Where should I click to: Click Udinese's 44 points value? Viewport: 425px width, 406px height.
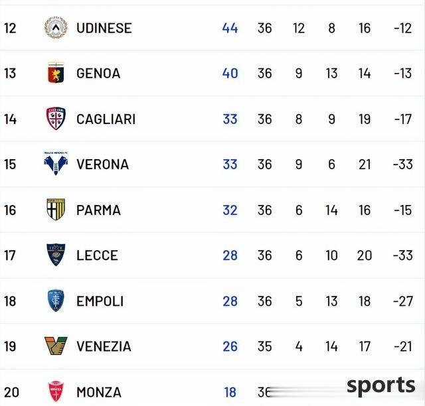click(230, 28)
